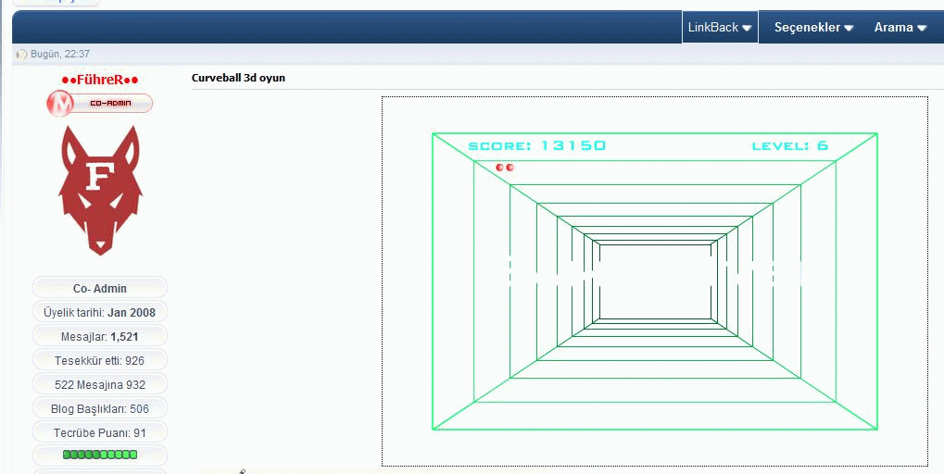Open Blog Başlıkları: 506 link
The width and height of the screenshot is (944, 474).
pyautogui.click(x=99, y=409)
